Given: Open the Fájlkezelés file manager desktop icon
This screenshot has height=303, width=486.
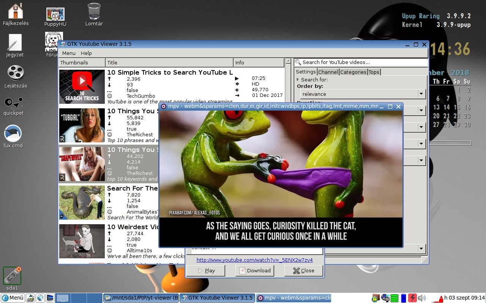Looking at the screenshot, I should tap(16, 11).
